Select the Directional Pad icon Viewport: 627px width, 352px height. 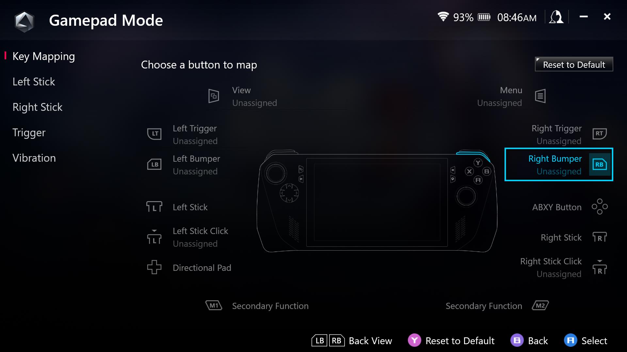[154, 268]
